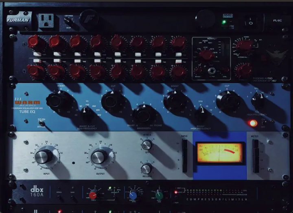
Task: Adjust the low frequency CUT knob on the Tube EQ
Action: [112, 101]
